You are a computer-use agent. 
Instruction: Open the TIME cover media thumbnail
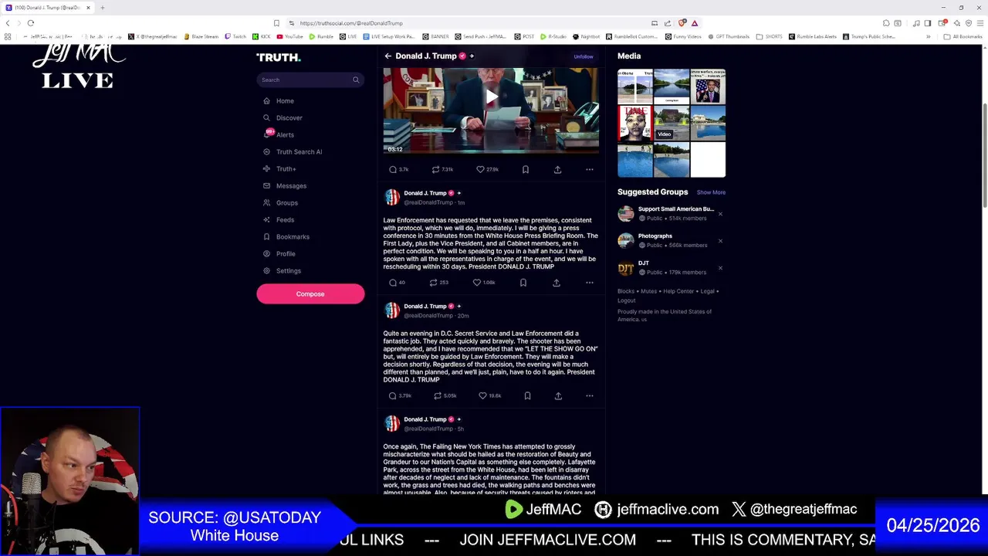tap(634, 123)
